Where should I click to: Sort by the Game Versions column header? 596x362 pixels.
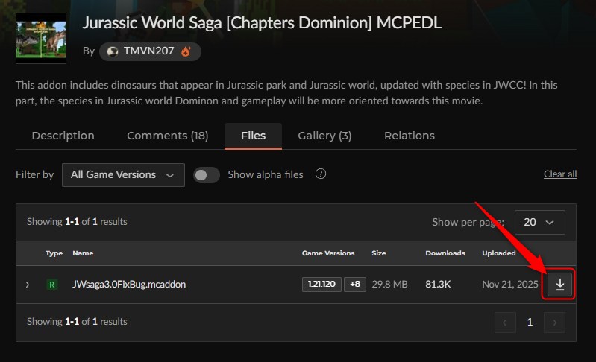328,253
